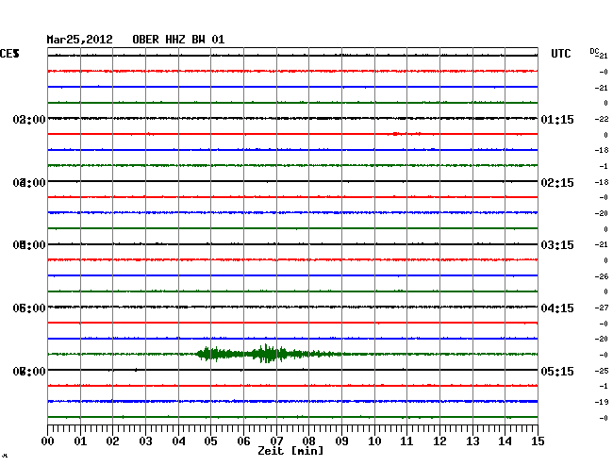The height and width of the screenshot is (466, 613).
Task: Click the 09 minute axis tick label
Action: [341, 441]
